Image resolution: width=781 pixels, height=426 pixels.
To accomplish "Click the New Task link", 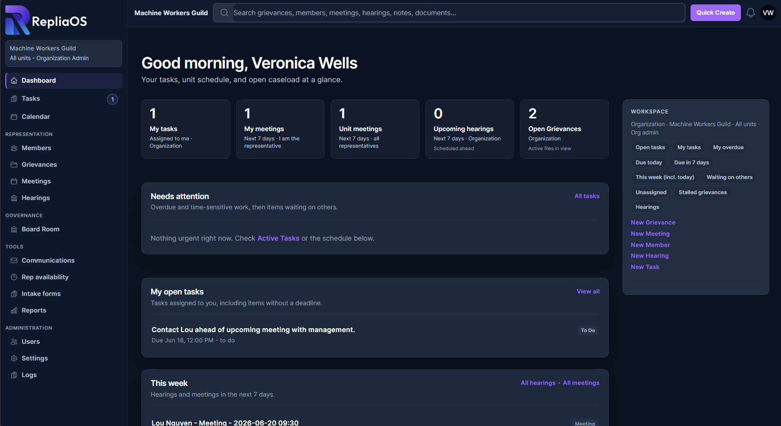I will coord(645,267).
